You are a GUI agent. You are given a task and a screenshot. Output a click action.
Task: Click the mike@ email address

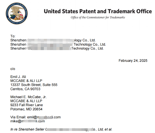[28, 121]
